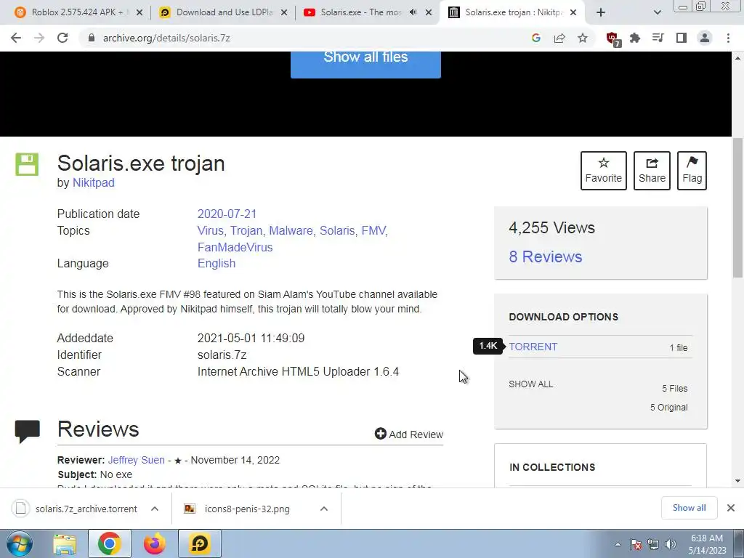The height and width of the screenshot is (558, 744).
Task: Launch Firefox from the taskbar
Action: pyautogui.click(x=155, y=543)
